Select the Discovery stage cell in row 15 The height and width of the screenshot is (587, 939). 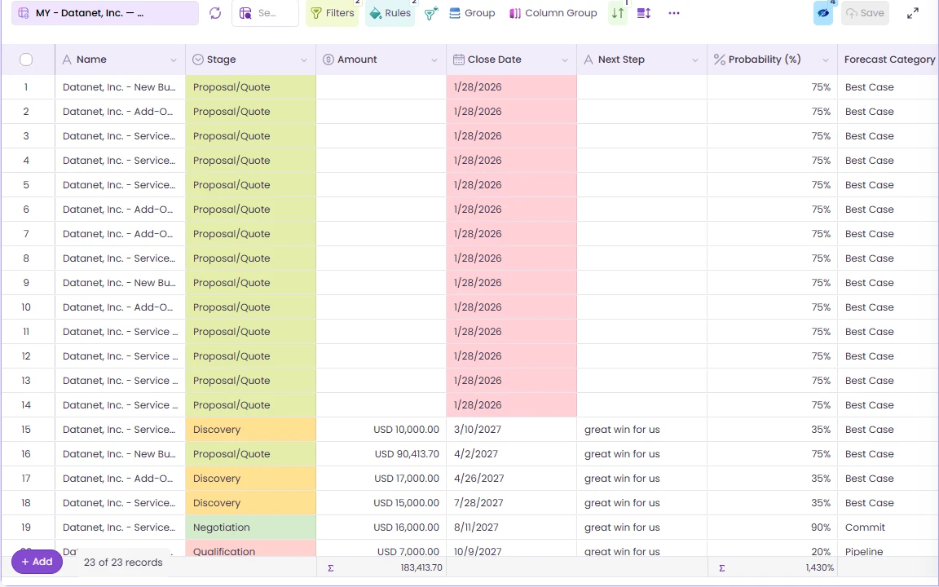click(x=250, y=430)
